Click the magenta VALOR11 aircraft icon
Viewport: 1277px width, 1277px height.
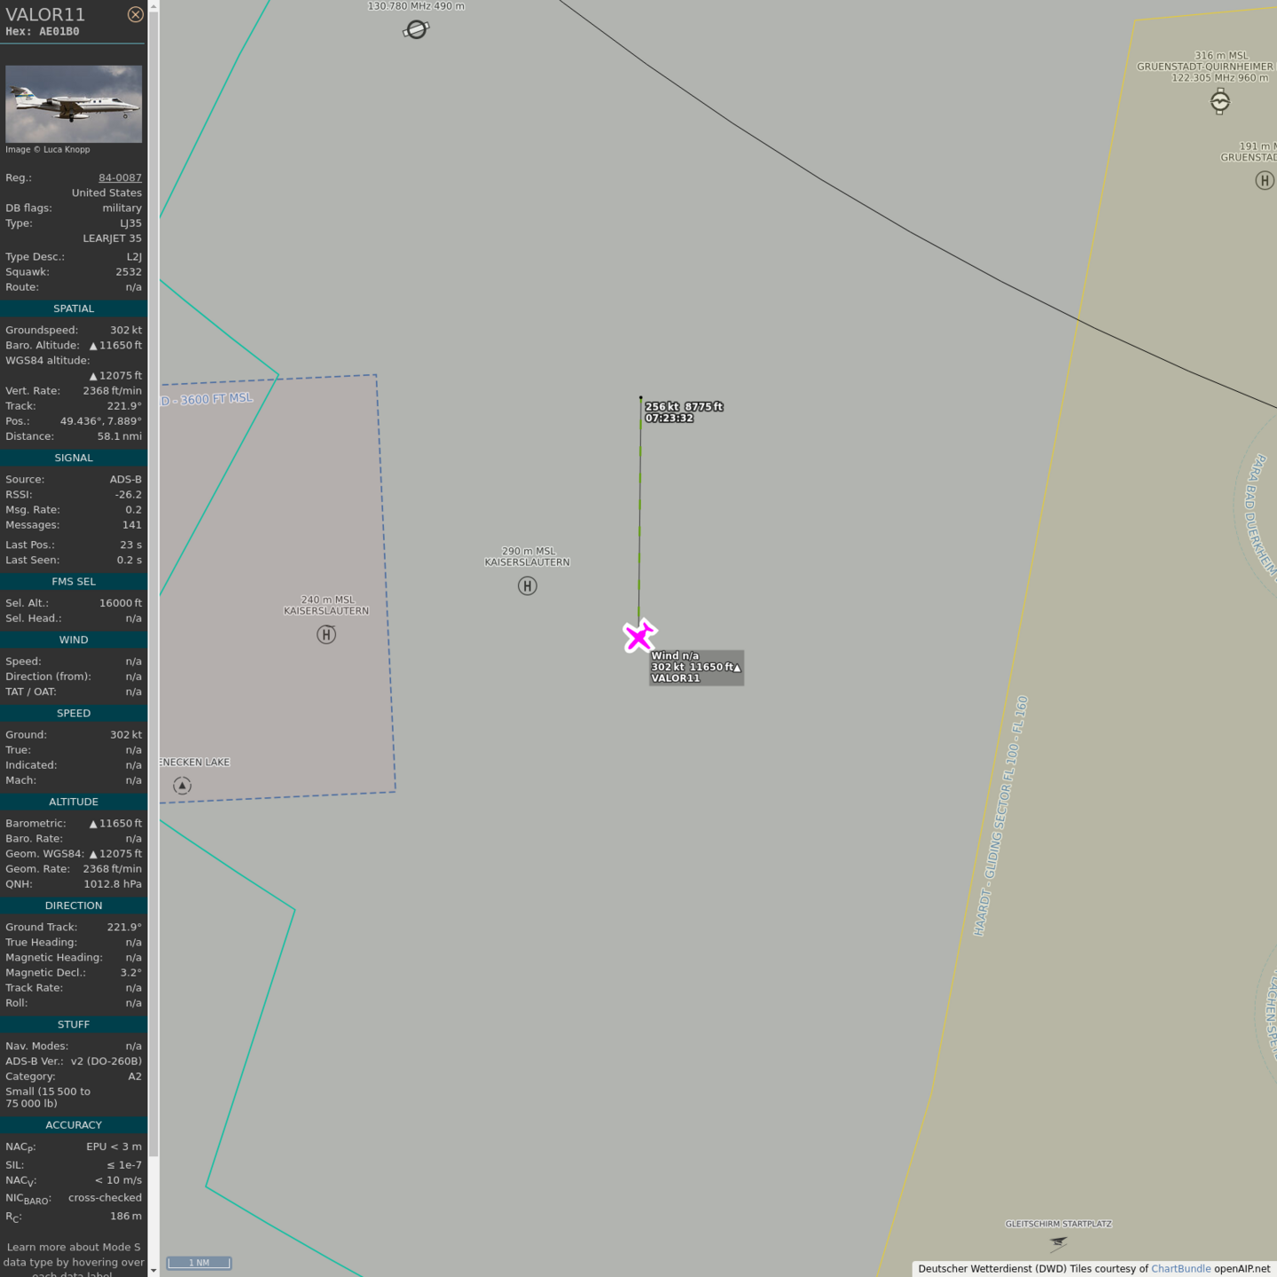pos(638,636)
